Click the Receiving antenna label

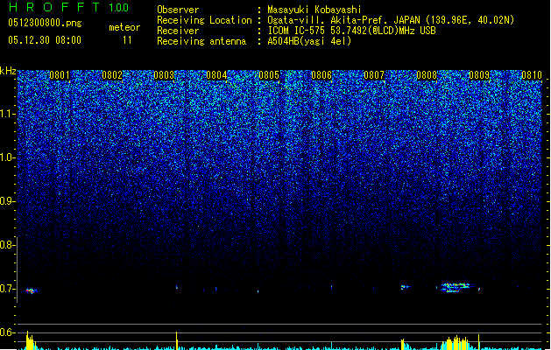point(201,41)
